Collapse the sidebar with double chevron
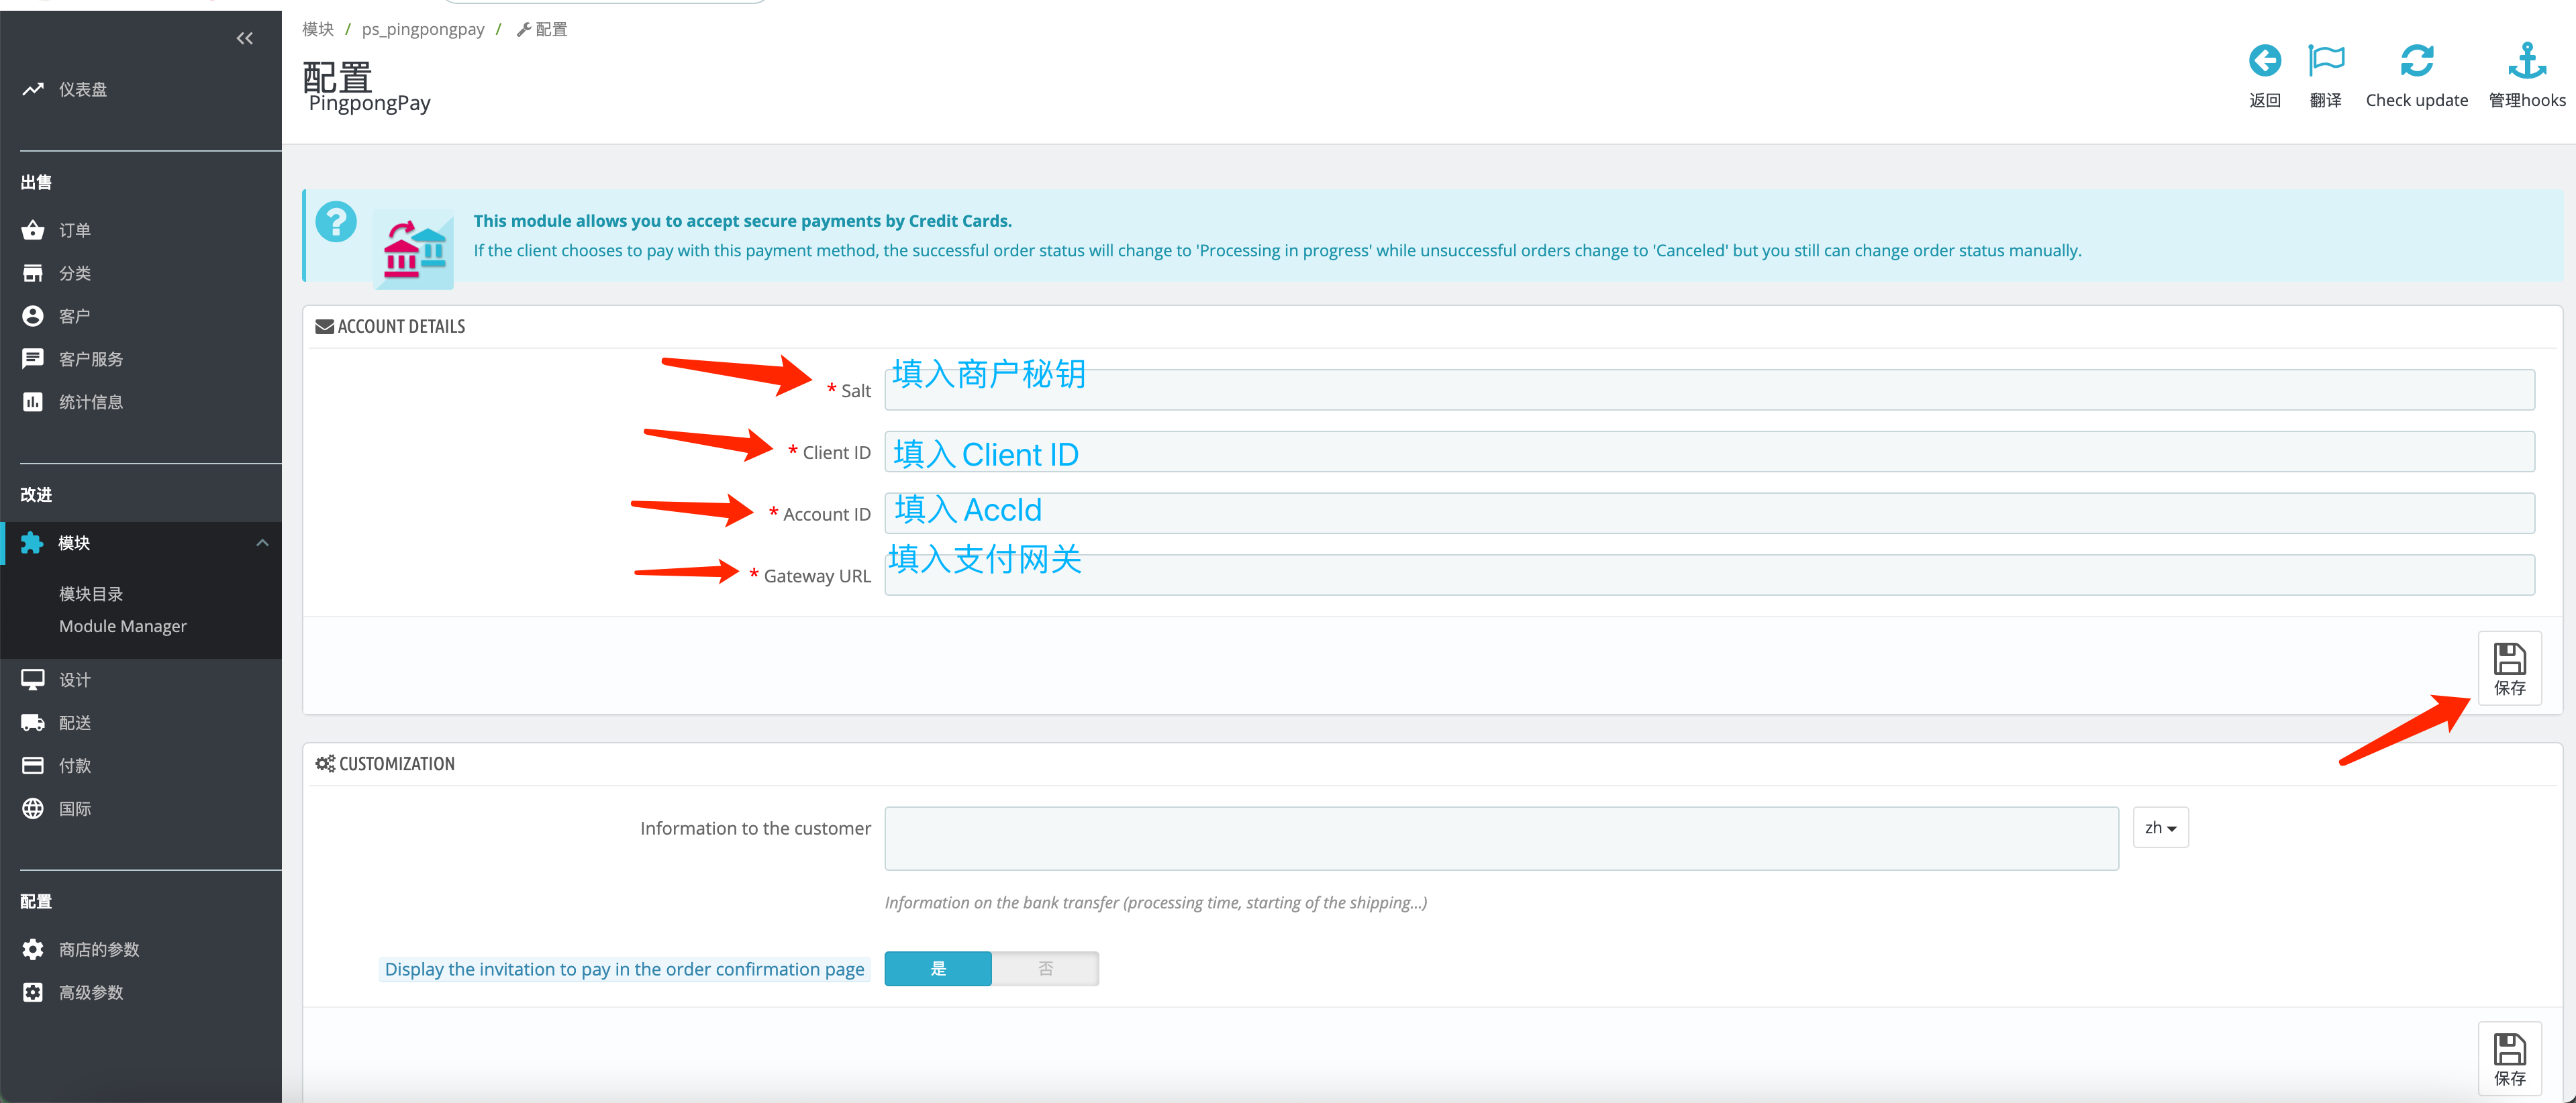 point(245,39)
